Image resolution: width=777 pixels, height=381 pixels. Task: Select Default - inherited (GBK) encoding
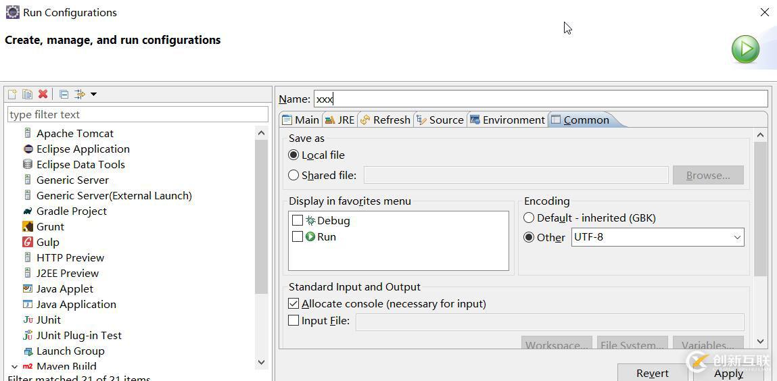click(529, 218)
